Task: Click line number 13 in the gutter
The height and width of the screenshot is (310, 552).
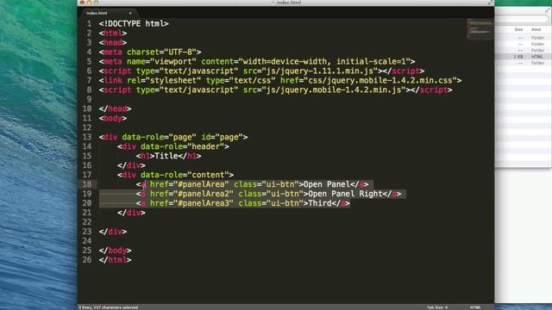Action: coord(87,137)
